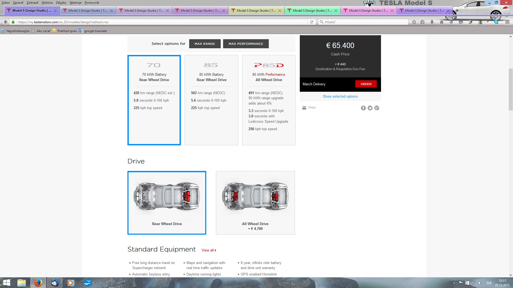Viewport: 513px width, 288px height.
Task: Choose All Wheel Drive for € 4.700
Action: click(255, 203)
